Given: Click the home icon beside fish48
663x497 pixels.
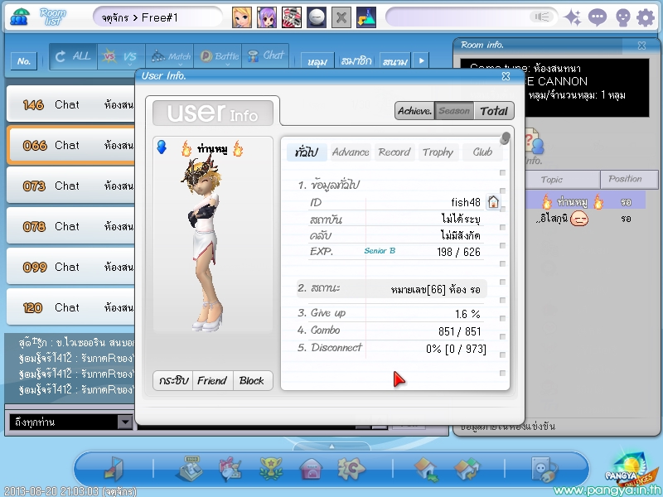Looking at the screenshot, I should tap(493, 202).
